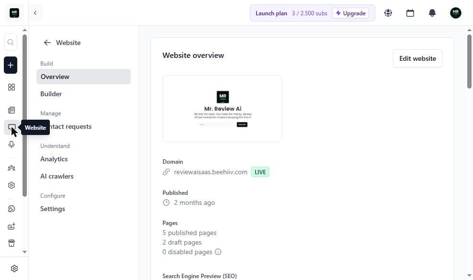Click the info icon beside disabled pages
This screenshot has width=473, height=280.
pos(218,252)
